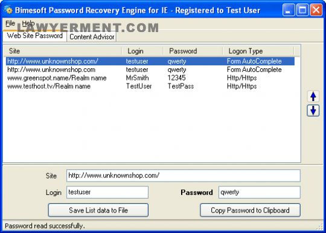Click the TestPass password cell
The width and height of the screenshot is (326, 233).
[181, 87]
